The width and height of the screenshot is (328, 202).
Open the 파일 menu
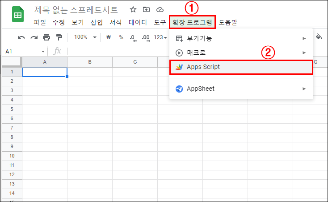pos(40,22)
